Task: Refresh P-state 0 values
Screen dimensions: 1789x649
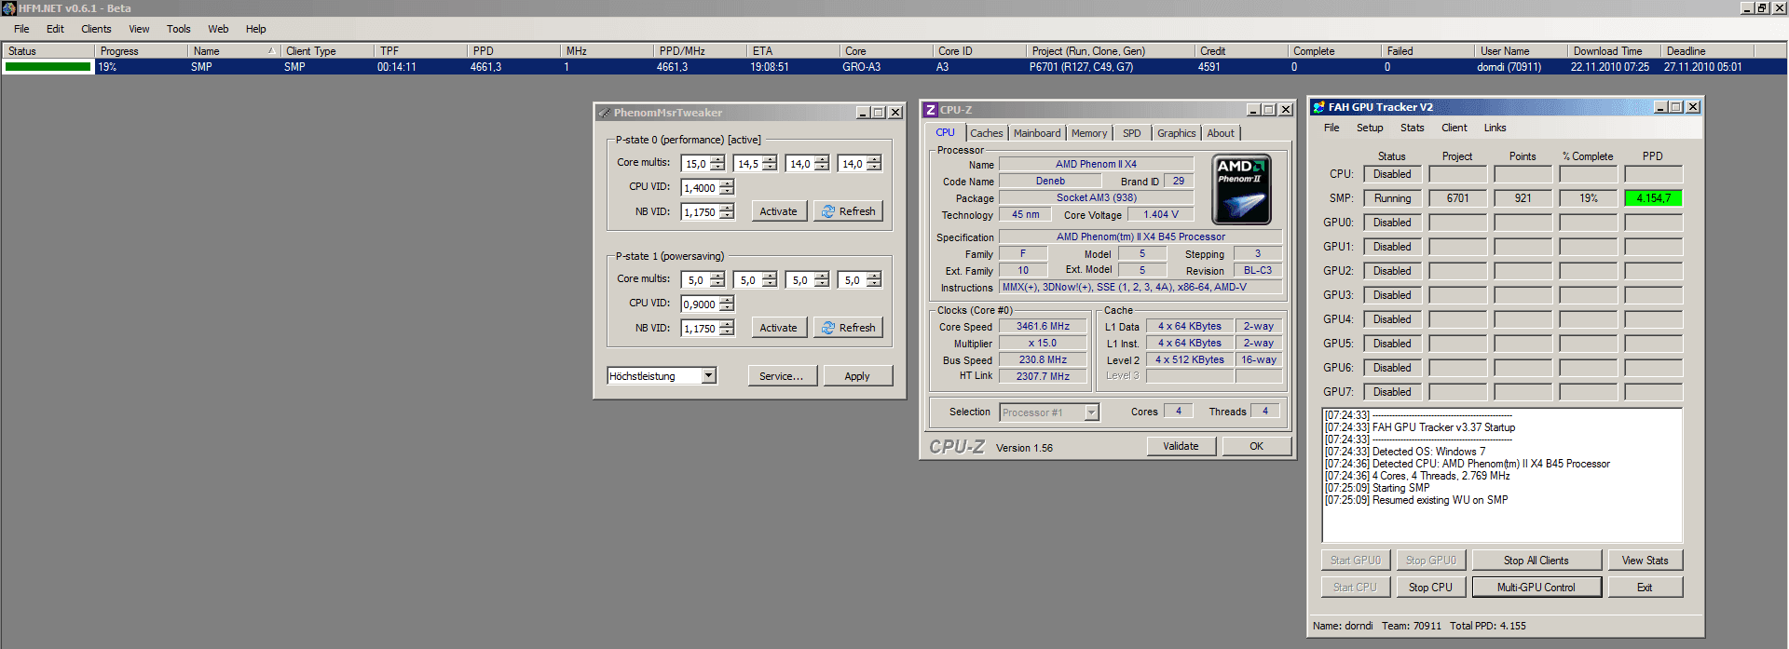Action: (848, 211)
